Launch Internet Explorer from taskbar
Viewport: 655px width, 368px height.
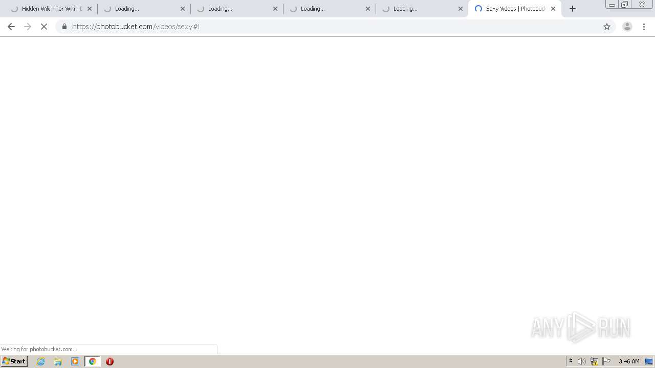pyautogui.click(x=41, y=361)
